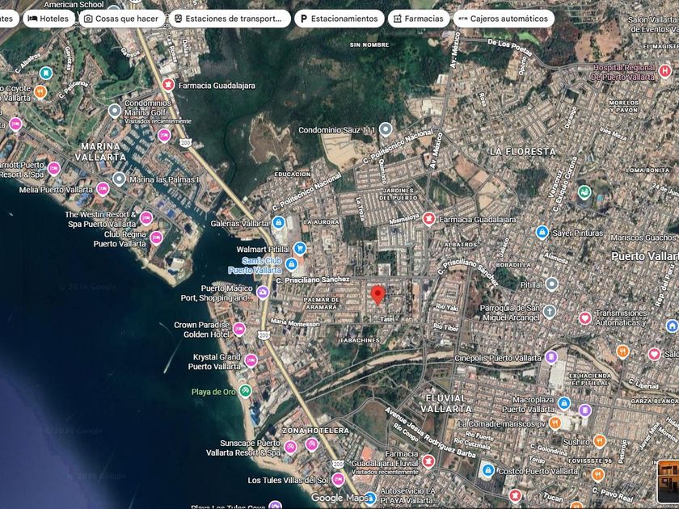Open Condominios Marina Golf location marker

click(114, 111)
